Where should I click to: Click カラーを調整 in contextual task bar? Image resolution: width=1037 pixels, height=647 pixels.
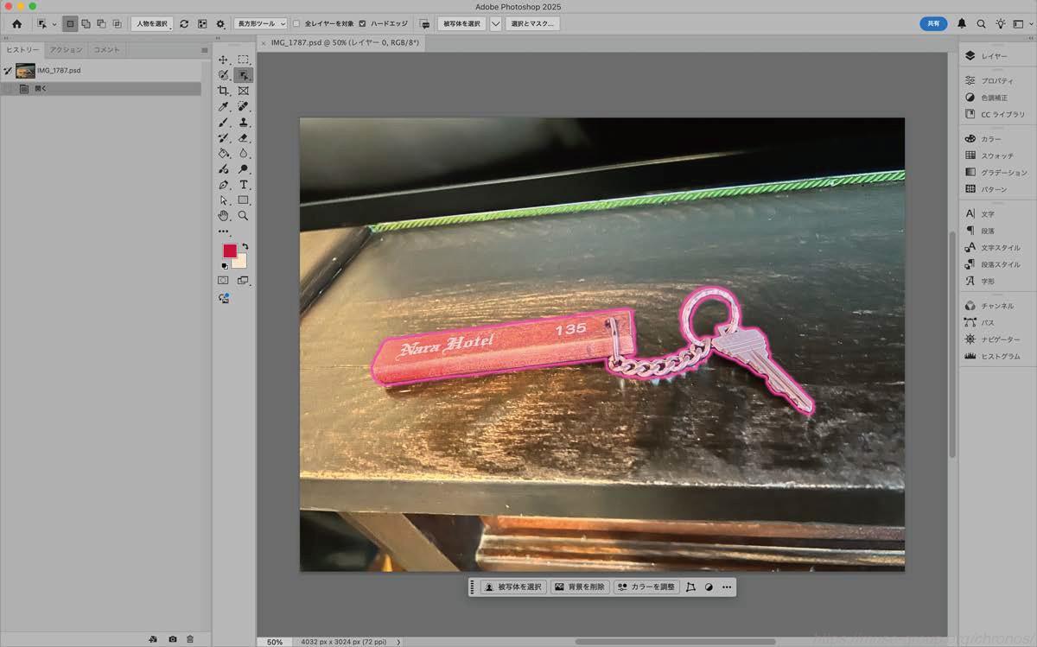click(x=646, y=587)
